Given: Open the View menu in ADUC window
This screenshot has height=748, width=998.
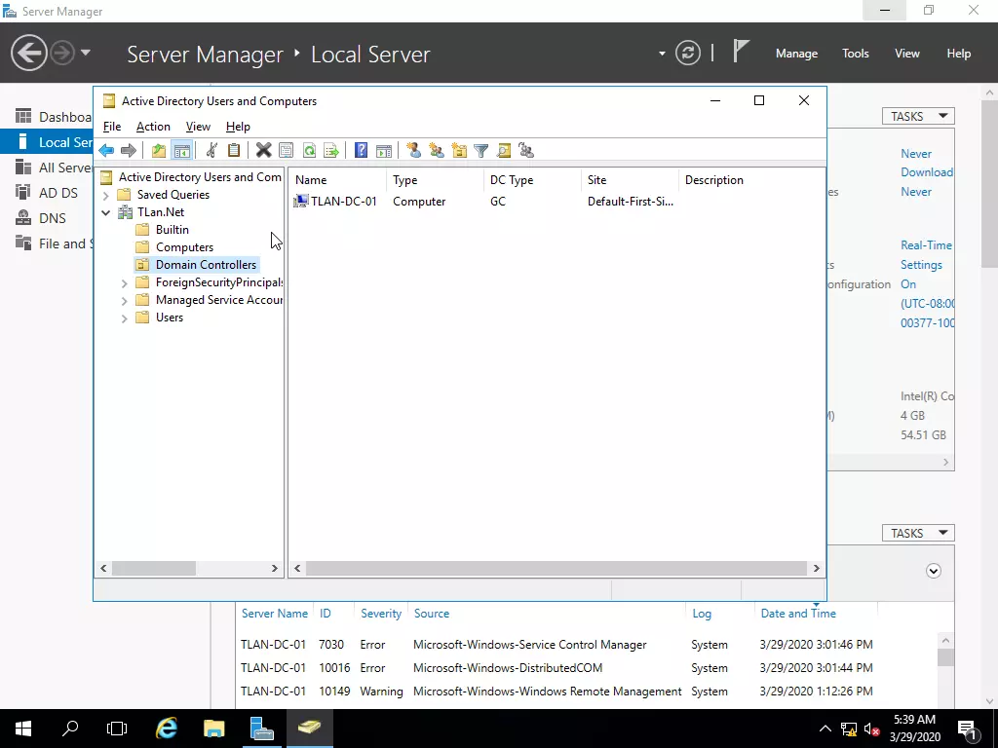Looking at the screenshot, I should click(x=198, y=127).
